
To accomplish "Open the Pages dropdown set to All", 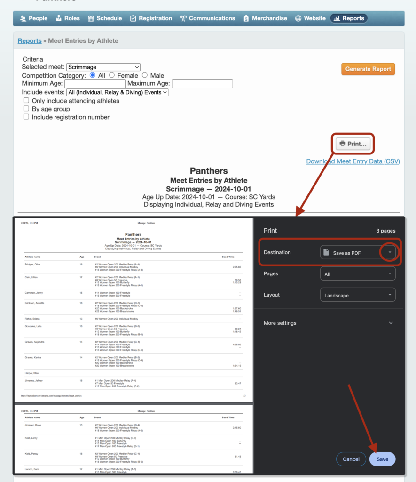I will pyautogui.click(x=358, y=273).
